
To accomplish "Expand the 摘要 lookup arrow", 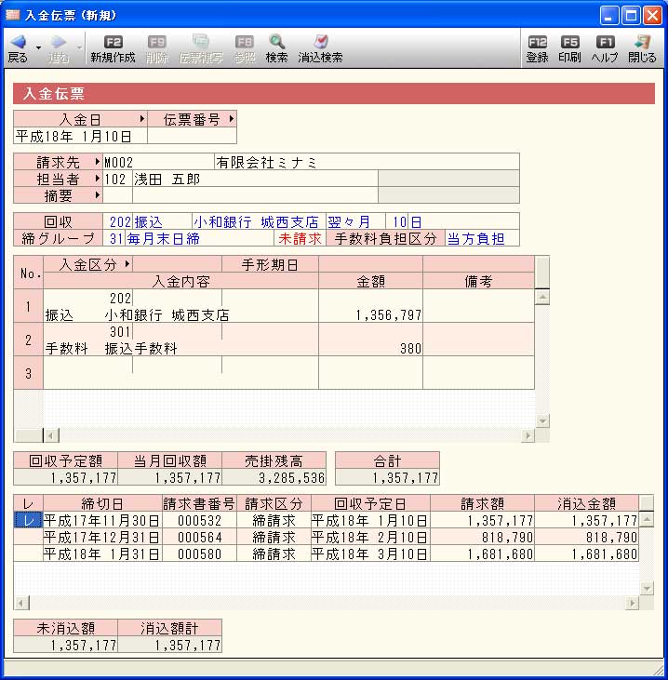I will (x=97, y=195).
